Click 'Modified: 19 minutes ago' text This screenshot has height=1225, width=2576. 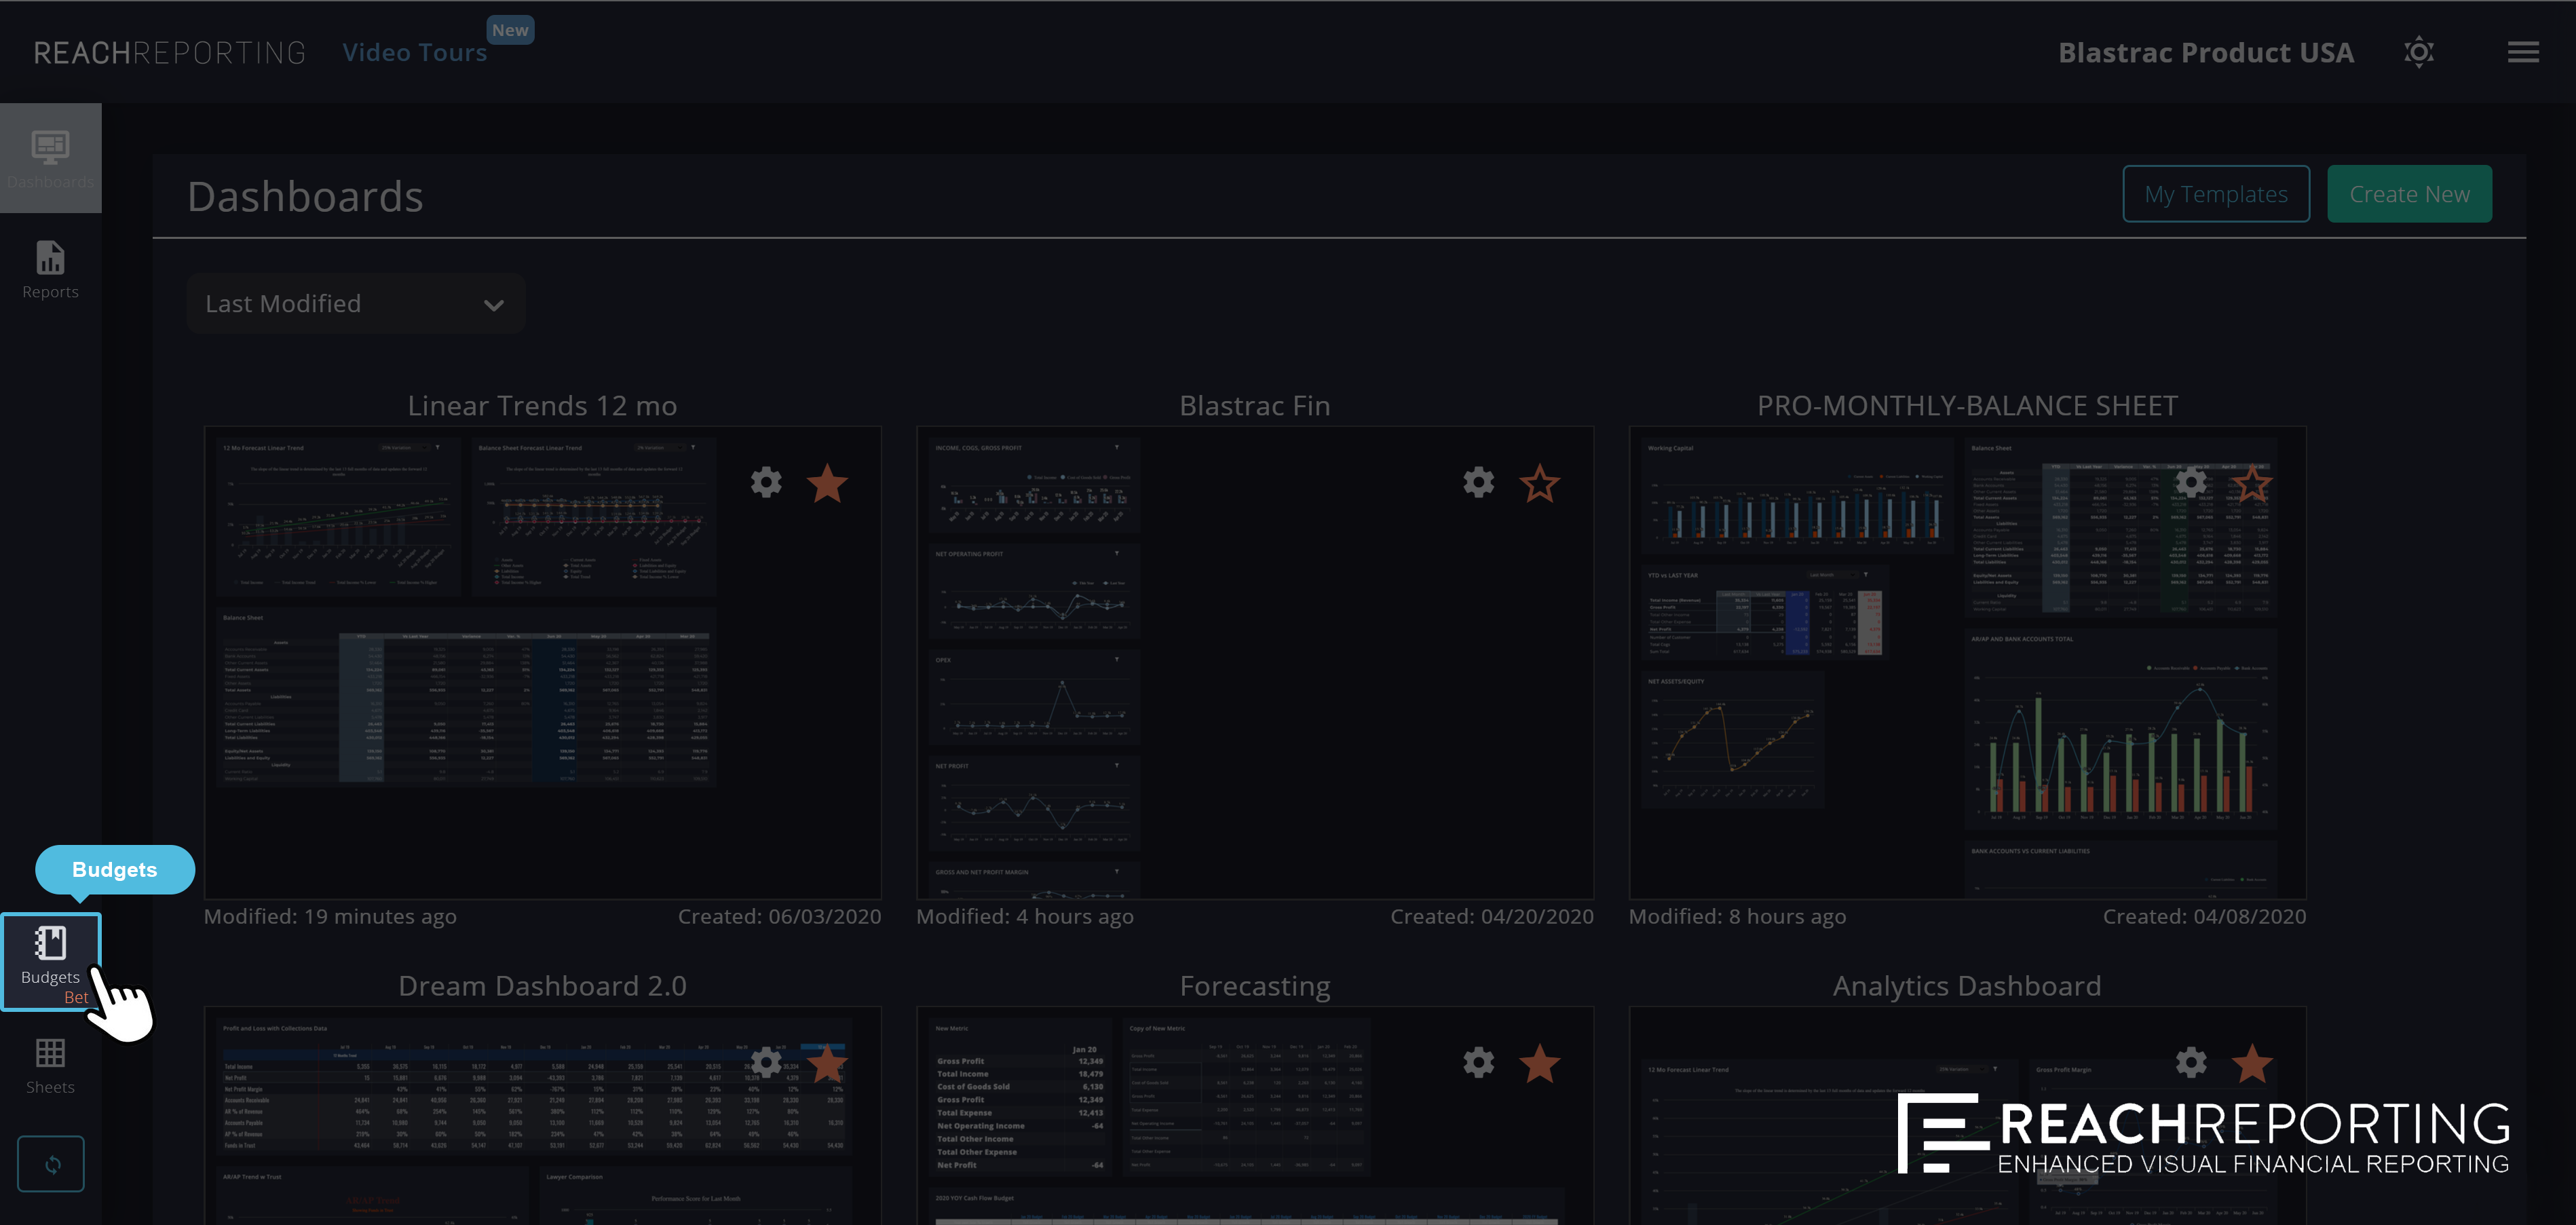tap(330, 917)
